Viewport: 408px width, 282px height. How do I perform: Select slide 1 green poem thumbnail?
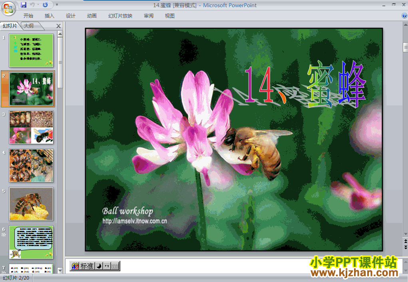click(31, 50)
